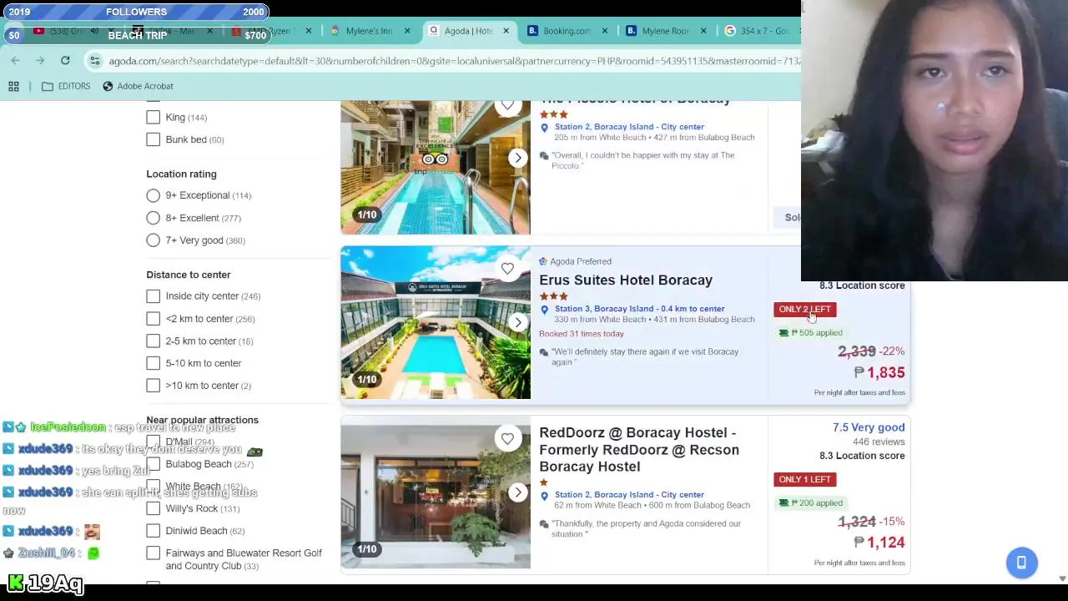This screenshot has height=601, width=1068.
Task: Tick the Willy's Rock attraction checkbox
Action: [x=154, y=508]
